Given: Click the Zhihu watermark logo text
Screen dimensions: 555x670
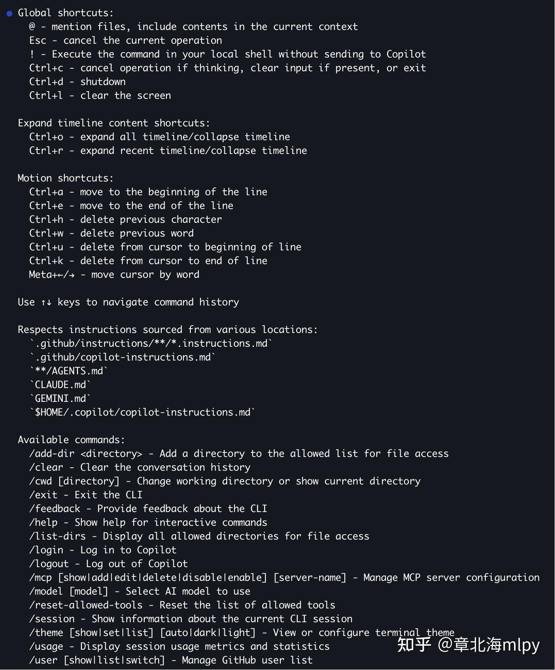Looking at the screenshot, I should (414, 644).
